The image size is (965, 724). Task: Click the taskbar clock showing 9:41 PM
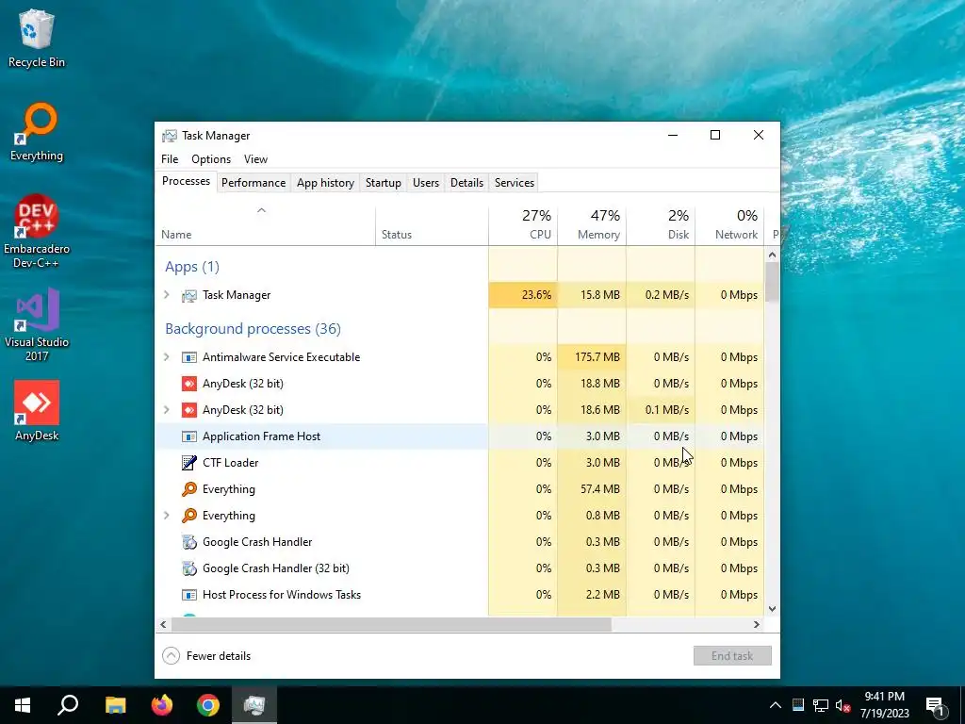pos(884,705)
